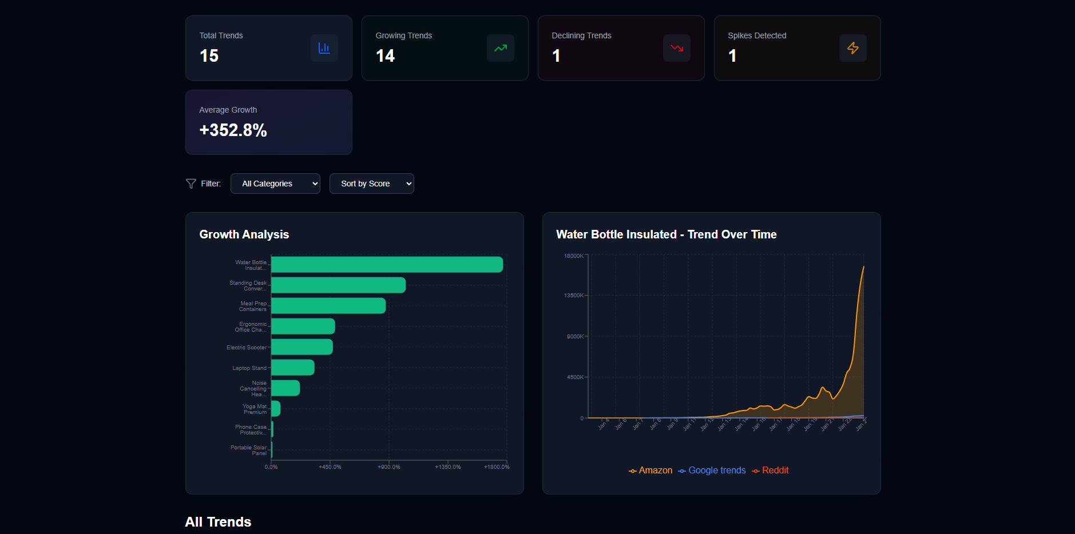Click the Water Bottle Insulated growth bar
The width and height of the screenshot is (1075, 534).
(x=387, y=265)
